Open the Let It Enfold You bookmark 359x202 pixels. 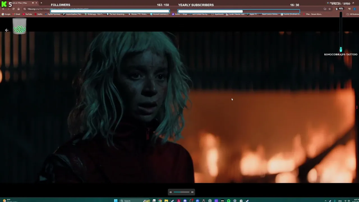point(199,14)
